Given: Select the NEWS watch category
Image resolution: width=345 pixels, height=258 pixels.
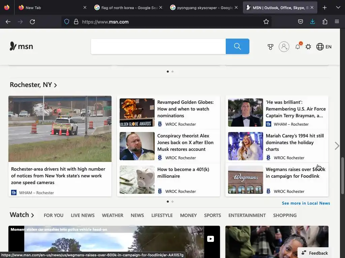Looking at the screenshot, I should 137,215.
